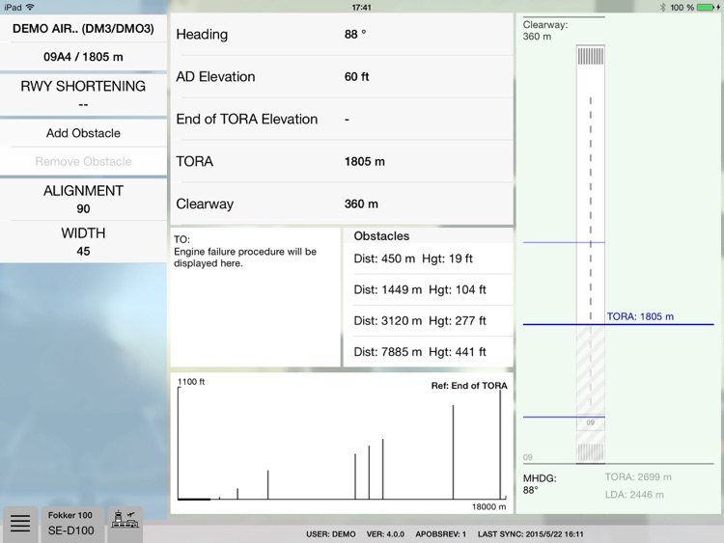Select DEMO AIR.. (DM3/DMO3) airport header
The height and width of the screenshot is (543, 724).
coord(83,29)
